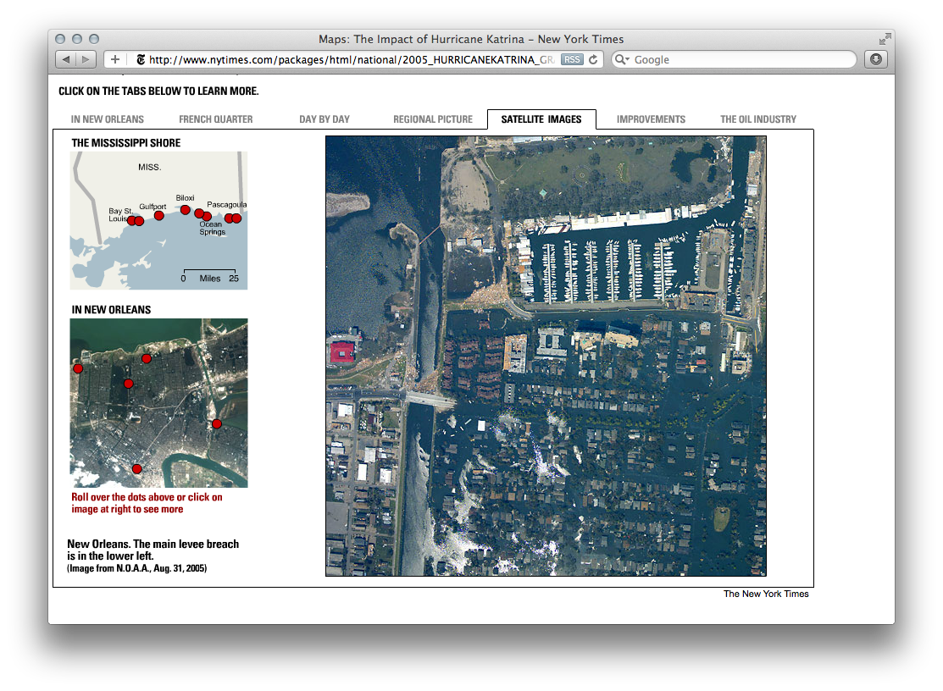
Task: Open the THE OIL INDUSTRY tab
Action: point(757,119)
